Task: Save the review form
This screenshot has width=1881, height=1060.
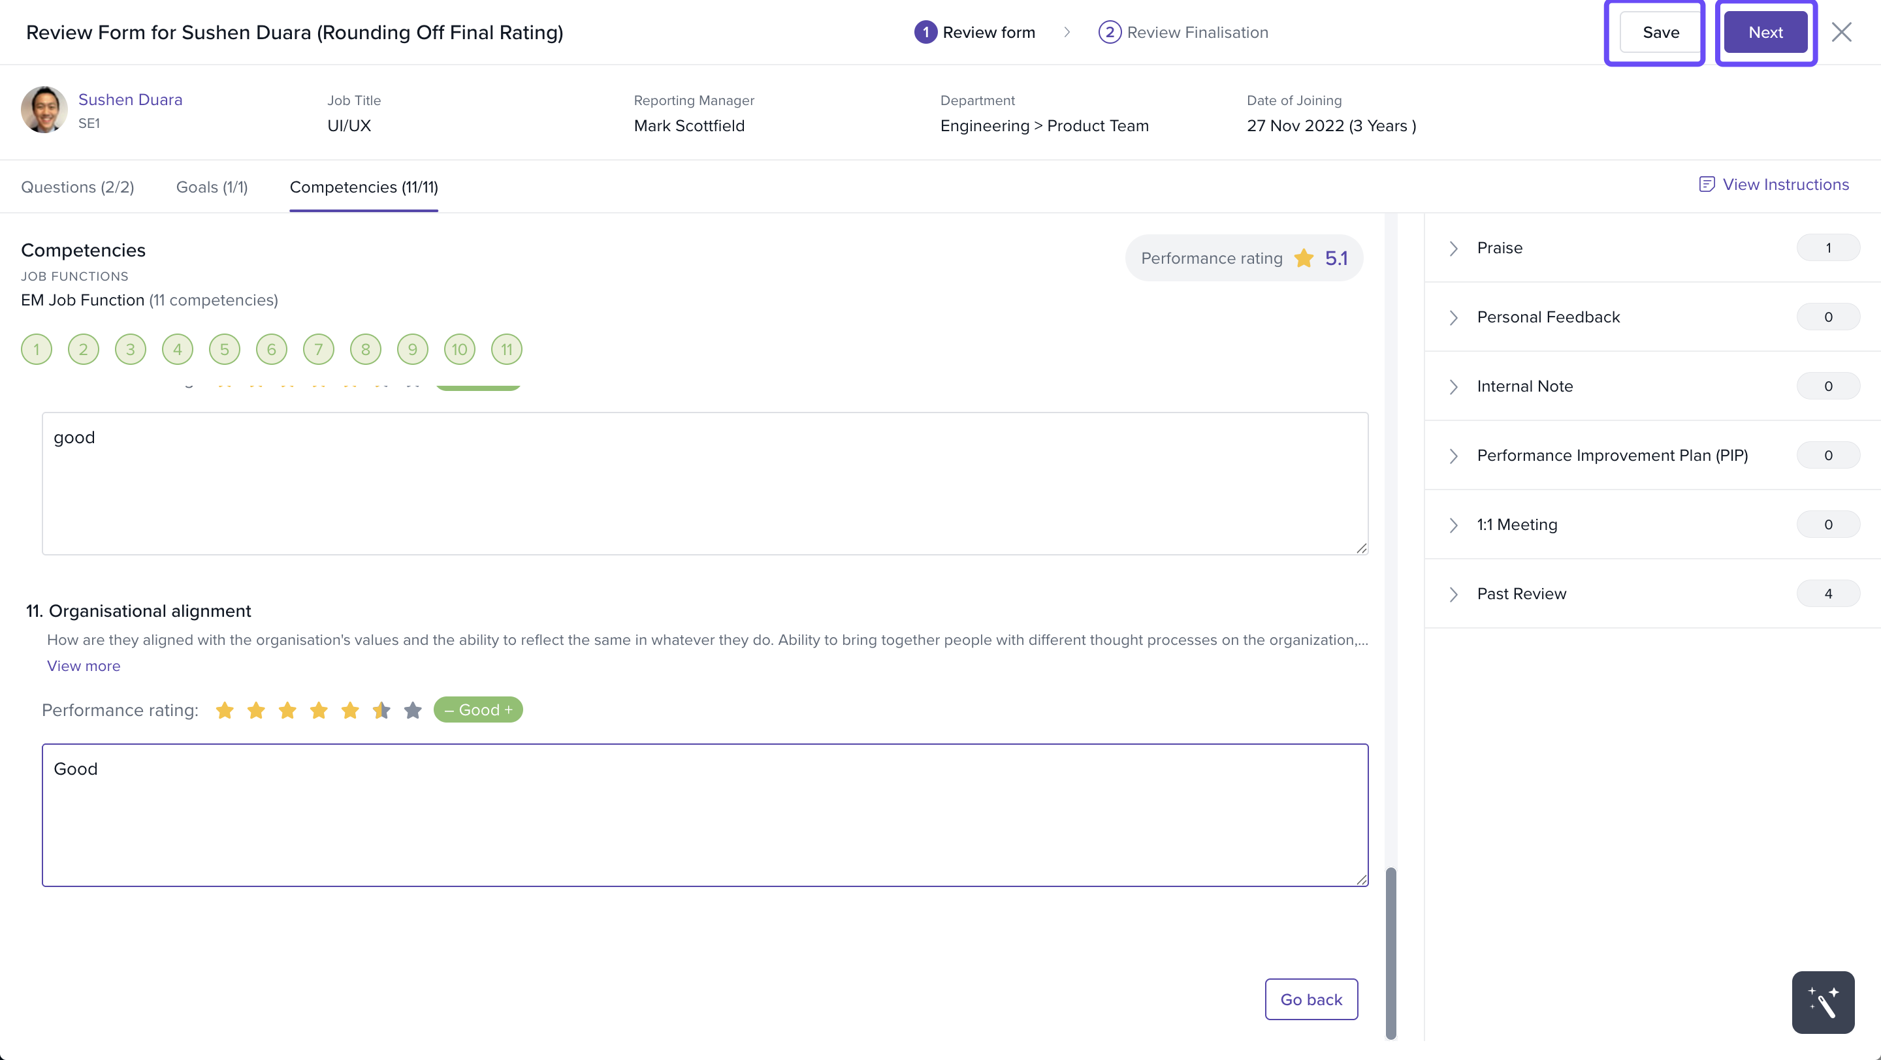Action: pyautogui.click(x=1660, y=32)
